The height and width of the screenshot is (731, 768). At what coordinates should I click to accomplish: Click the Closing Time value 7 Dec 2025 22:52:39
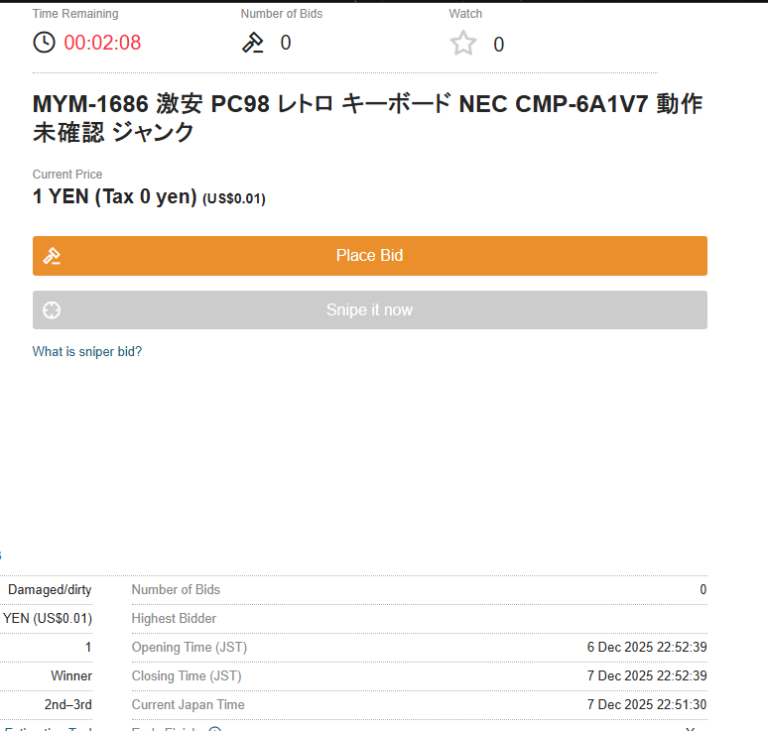point(647,675)
